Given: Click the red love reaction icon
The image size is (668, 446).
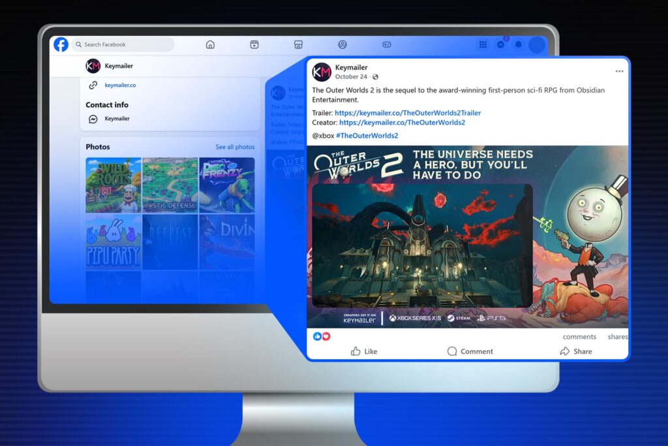Looking at the screenshot, I should [326, 336].
